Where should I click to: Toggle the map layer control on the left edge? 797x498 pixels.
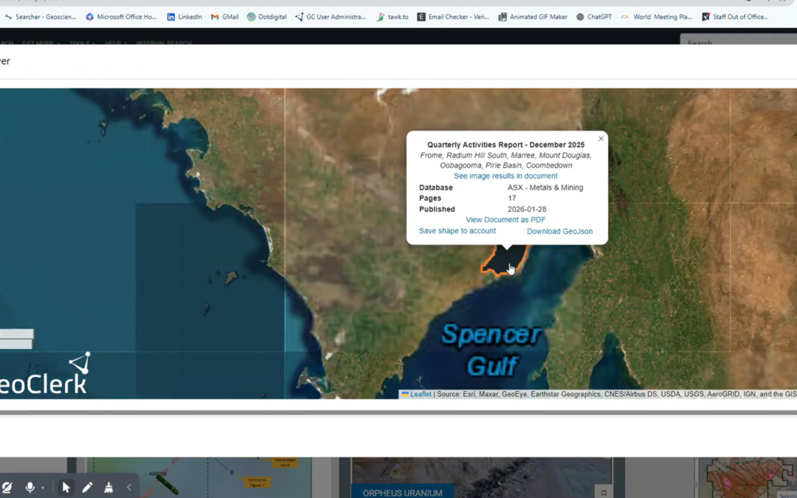coord(16,337)
